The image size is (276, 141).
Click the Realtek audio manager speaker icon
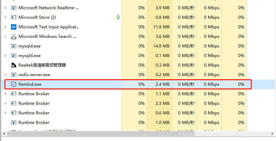14,65
